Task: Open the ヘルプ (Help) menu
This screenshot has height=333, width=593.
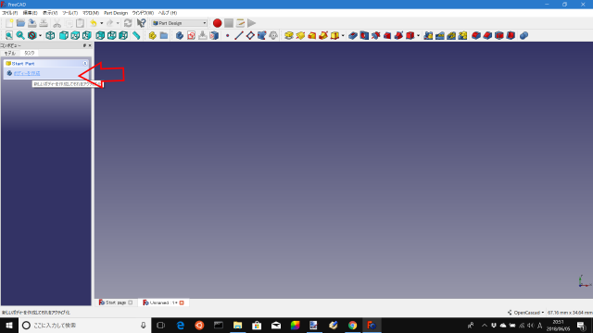Action: click(x=168, y=13)
